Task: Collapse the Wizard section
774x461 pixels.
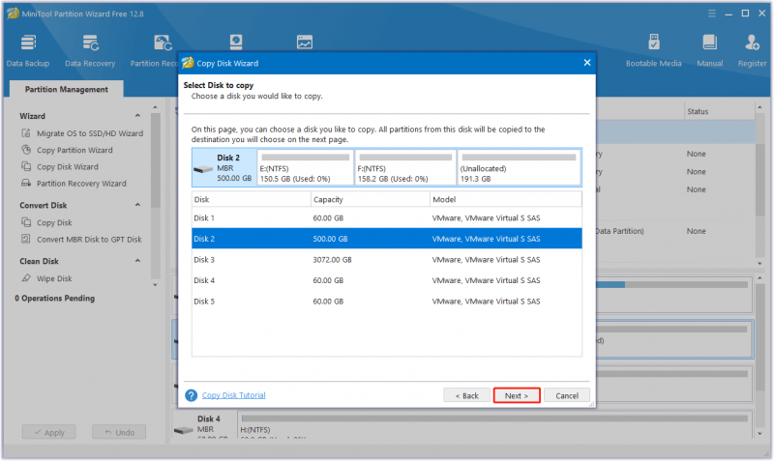Action: point(137,116)
